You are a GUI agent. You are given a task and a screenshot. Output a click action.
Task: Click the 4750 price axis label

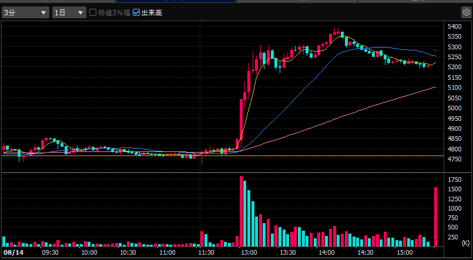click(x=454, y=159)
